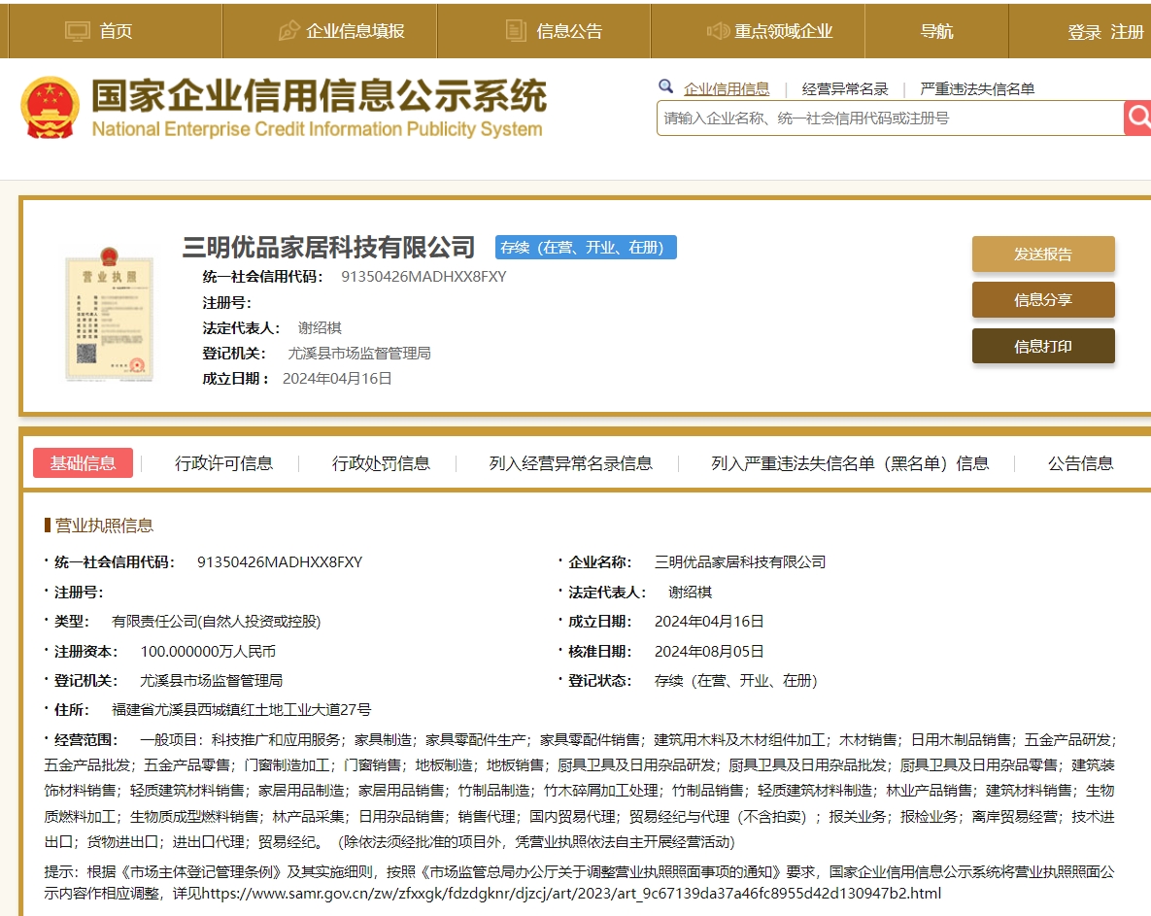Focus the enterprise name search field
Viewport: 1151px width, 916px height.
[x=890, y=119]
